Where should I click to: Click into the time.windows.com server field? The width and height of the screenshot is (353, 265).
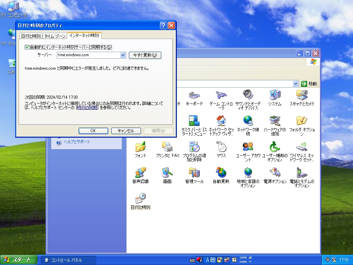pos(89,55)
